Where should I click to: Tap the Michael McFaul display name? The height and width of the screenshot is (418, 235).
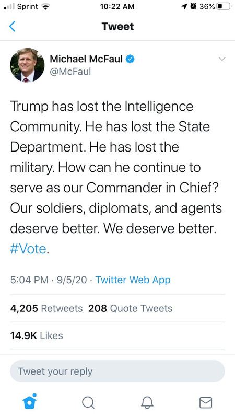(x=86, y=59)
